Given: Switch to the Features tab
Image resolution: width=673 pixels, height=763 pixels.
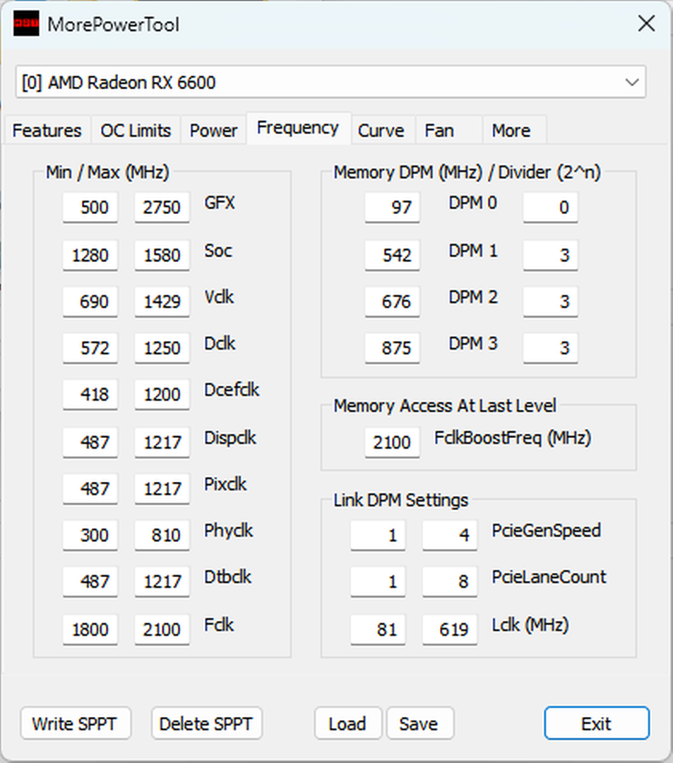Looking at the screenshot, I should coord(47,131).
